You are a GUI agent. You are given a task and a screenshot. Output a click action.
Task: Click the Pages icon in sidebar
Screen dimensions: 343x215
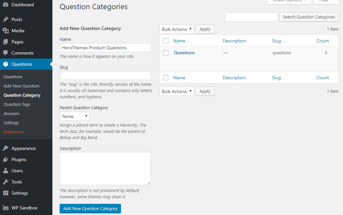6,42
